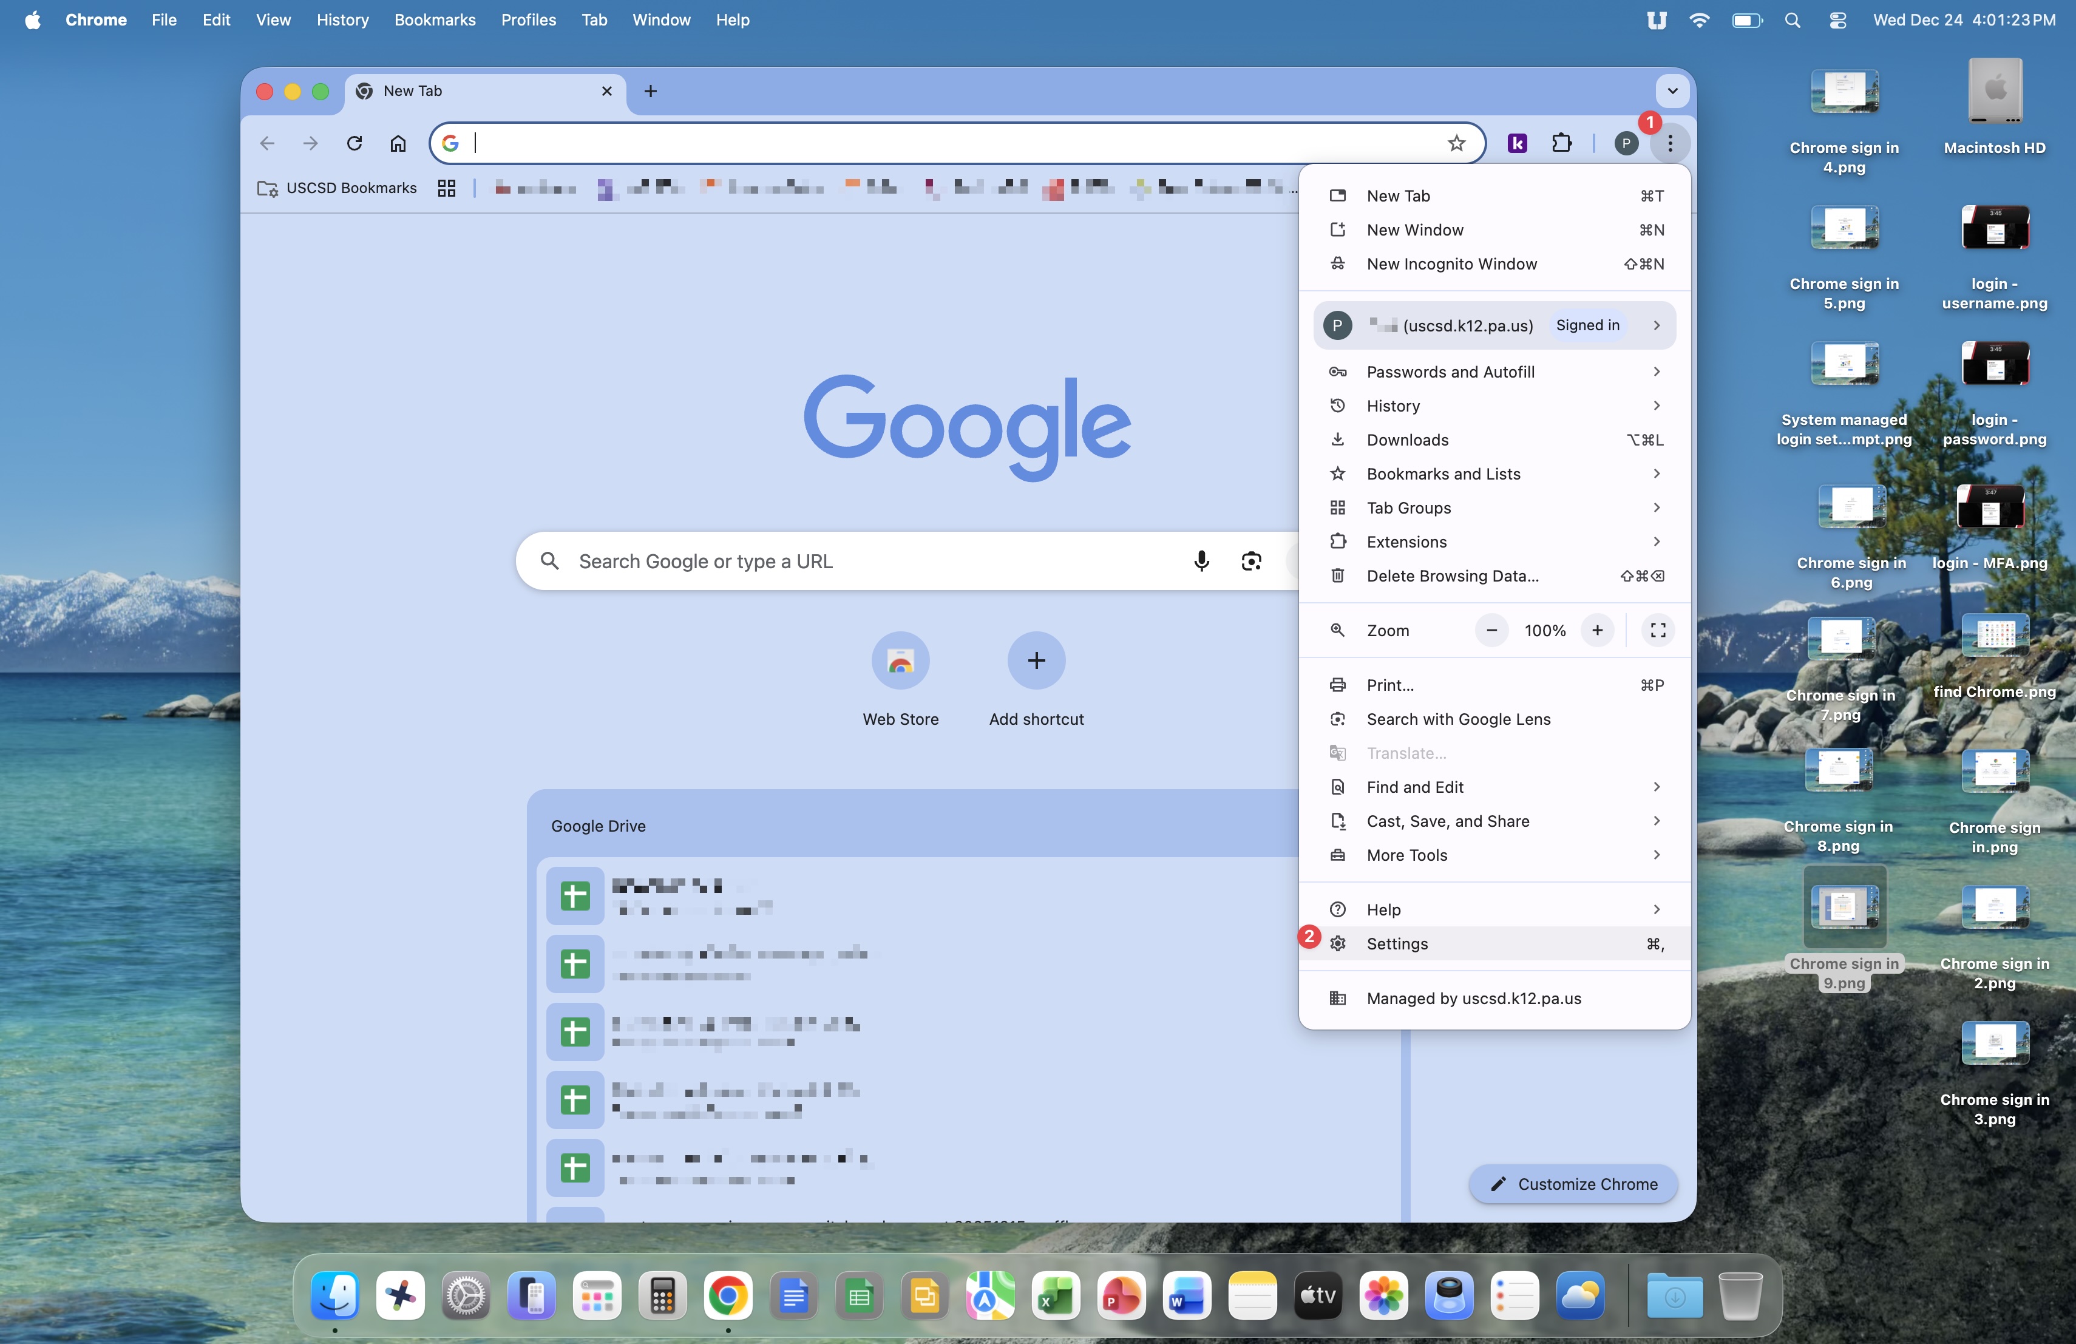This screenshot has height=1344, width=2076.
Task: Open the Extensions puzzle toolbar icon
Action: (1561, 143)
